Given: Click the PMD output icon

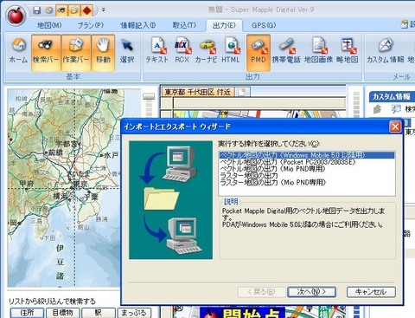Looking at the screenshot, I should click(259, 53).
